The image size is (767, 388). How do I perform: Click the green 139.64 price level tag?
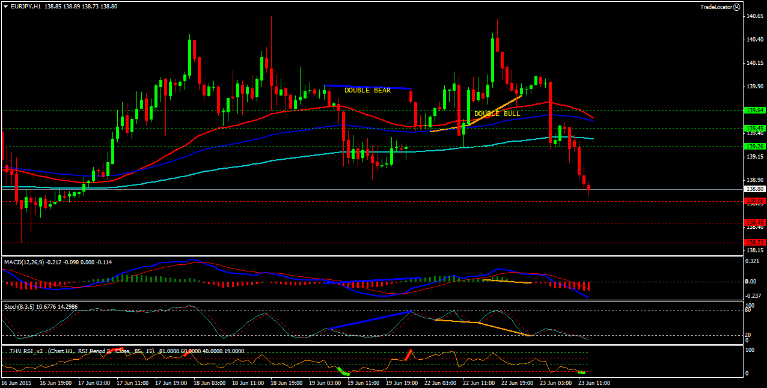[x=754, y=111]
